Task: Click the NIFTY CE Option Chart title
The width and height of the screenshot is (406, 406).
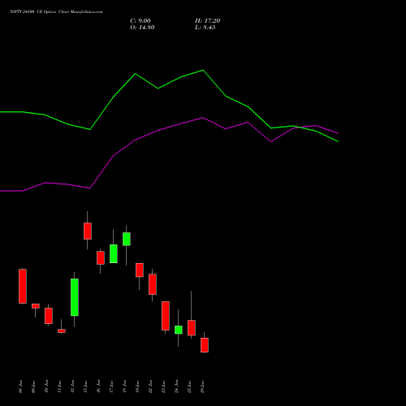Action: click(x=56, y=12)
